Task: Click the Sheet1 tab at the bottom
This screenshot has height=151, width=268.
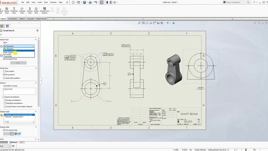Action: [x=13, y=142]
